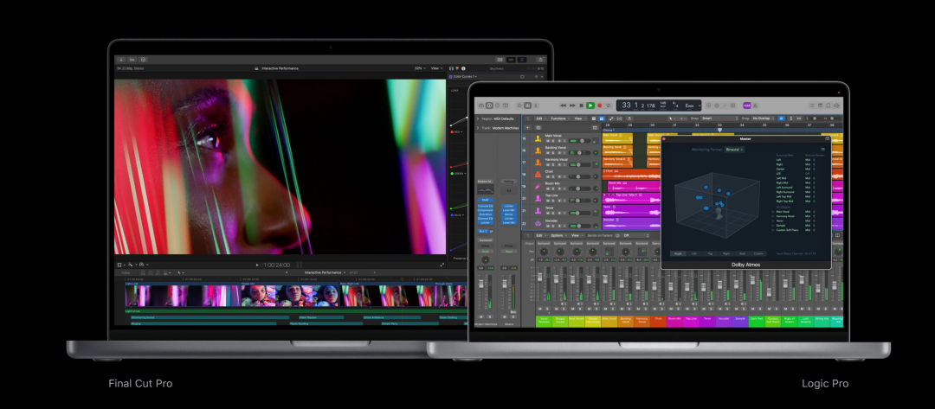
Task: Toggle the metronome in Logic Pro
Action: 755,105
